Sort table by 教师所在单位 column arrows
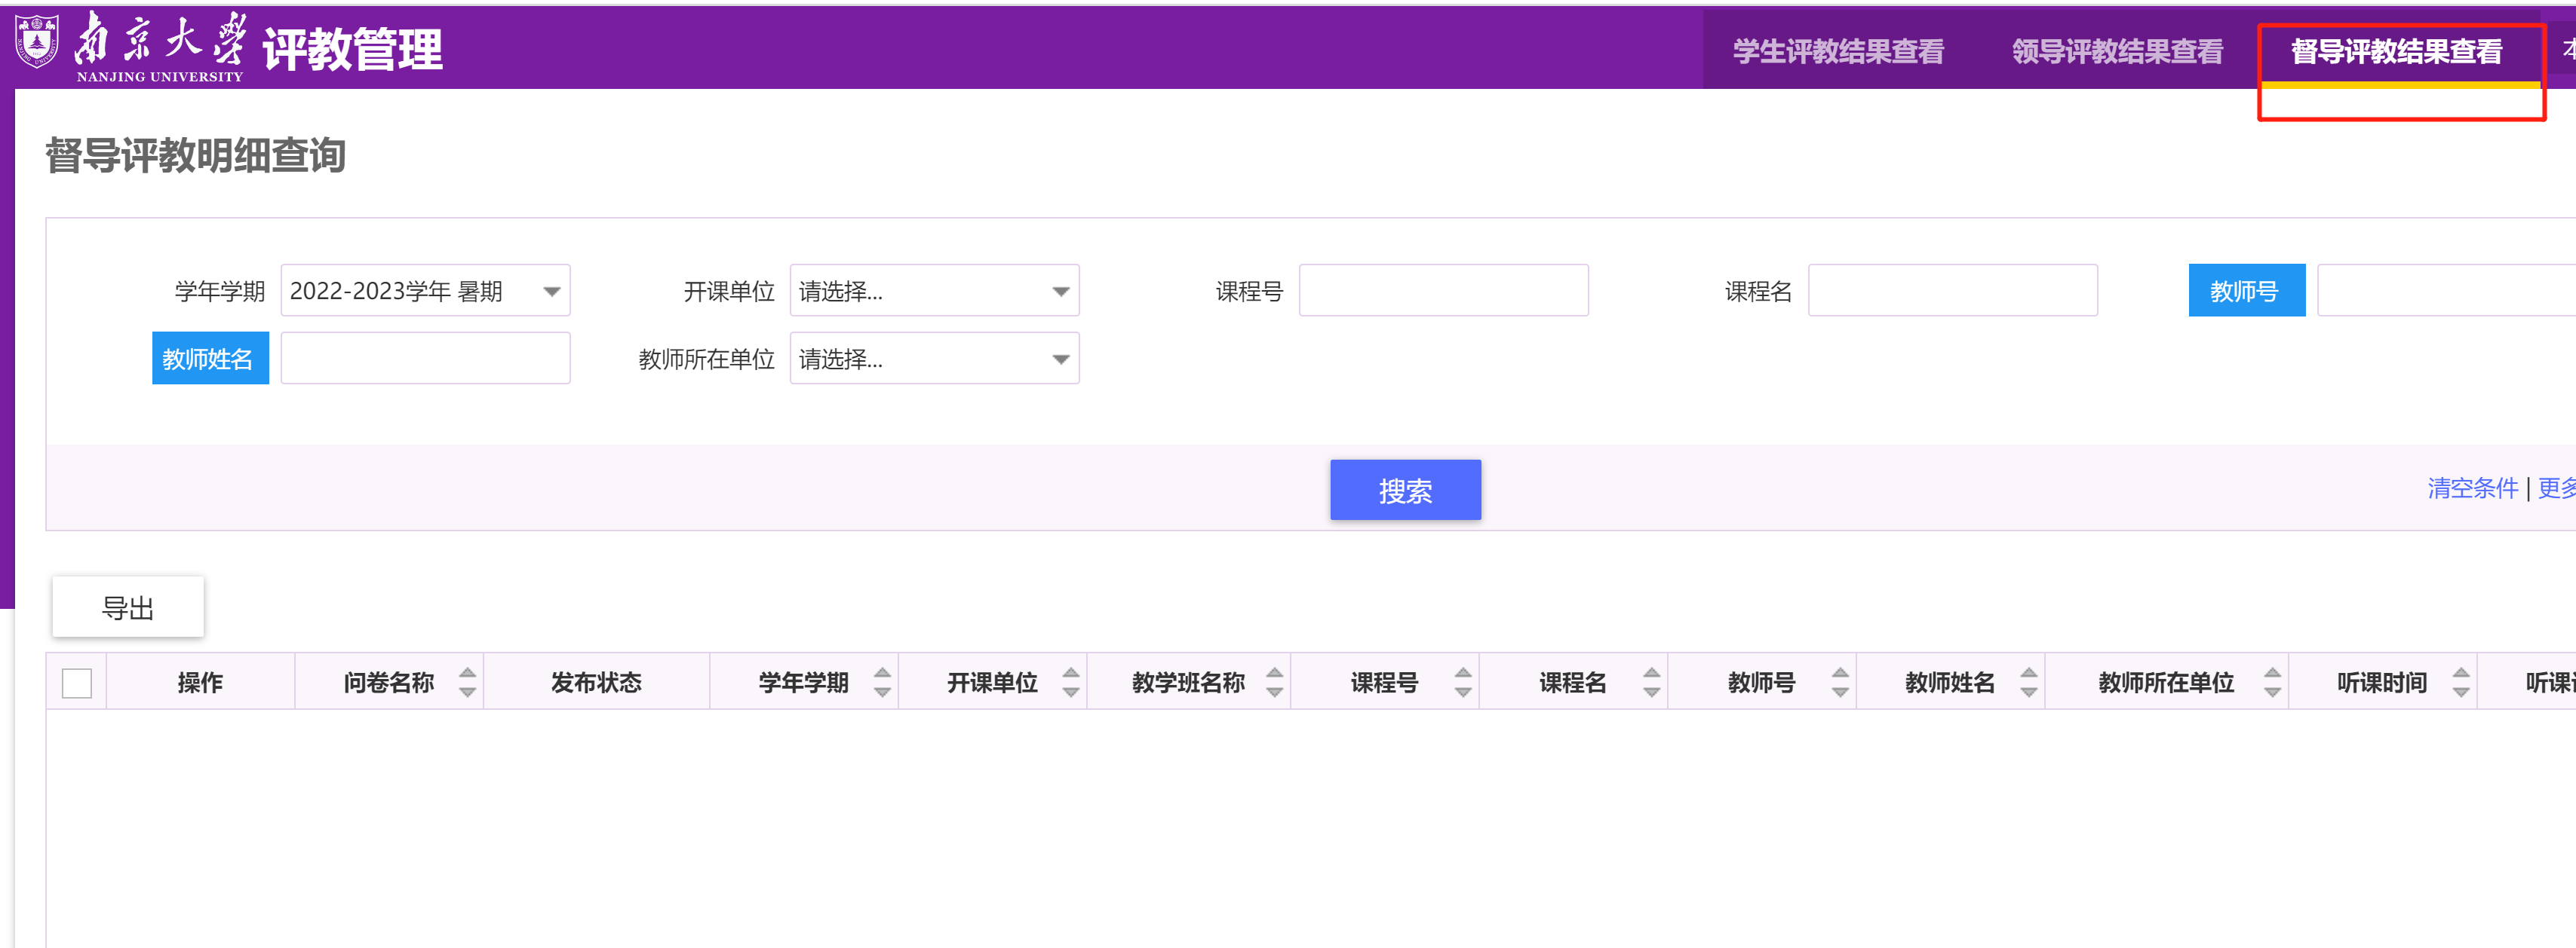The width and height of the screenshot is (2576, 948). pos(2272,682)
